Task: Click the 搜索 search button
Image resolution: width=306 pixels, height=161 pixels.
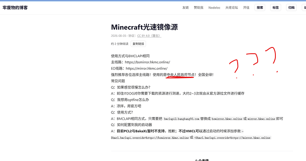Action: click(x=260, y=8)
